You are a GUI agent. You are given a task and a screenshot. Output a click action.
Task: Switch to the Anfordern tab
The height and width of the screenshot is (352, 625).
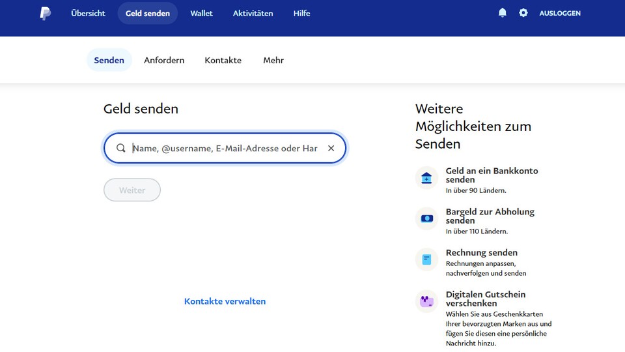coord(164,60)
